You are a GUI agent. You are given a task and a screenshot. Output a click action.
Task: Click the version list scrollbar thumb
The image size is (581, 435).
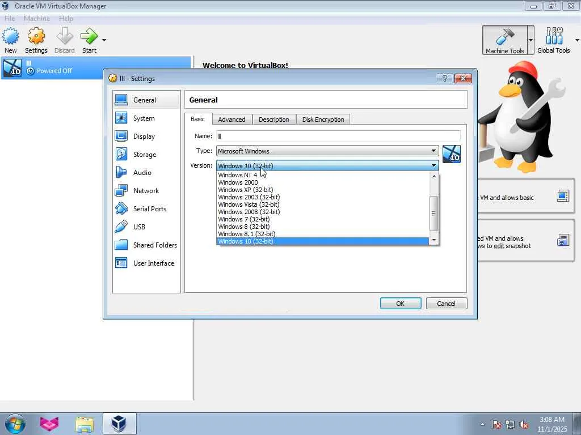click(434, 214)
